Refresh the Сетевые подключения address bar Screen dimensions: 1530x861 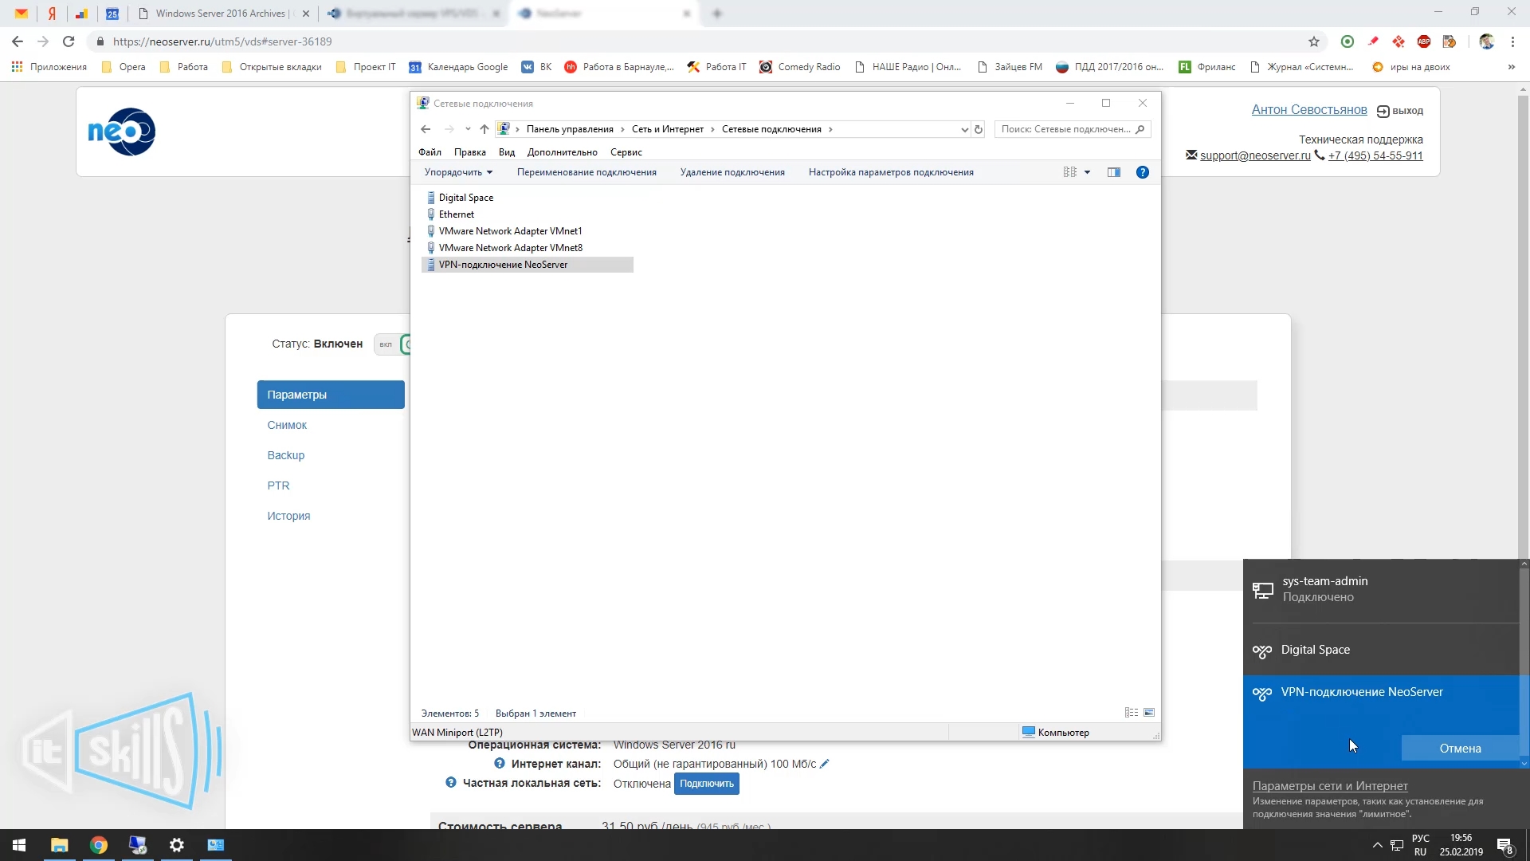coord(979,129)
